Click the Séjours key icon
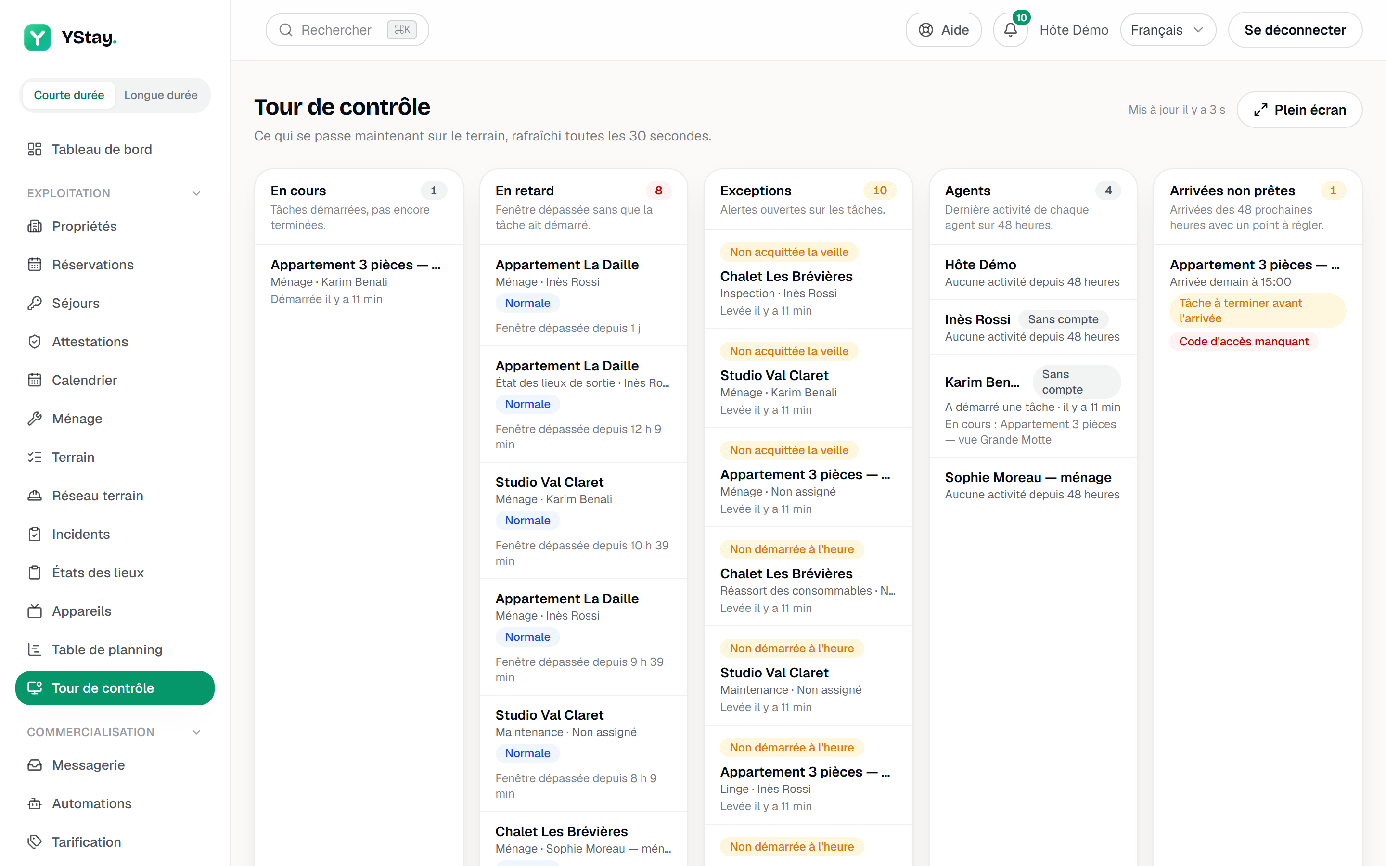The width and height of the screenshot is (1386, 866). [x=34, y=303]
